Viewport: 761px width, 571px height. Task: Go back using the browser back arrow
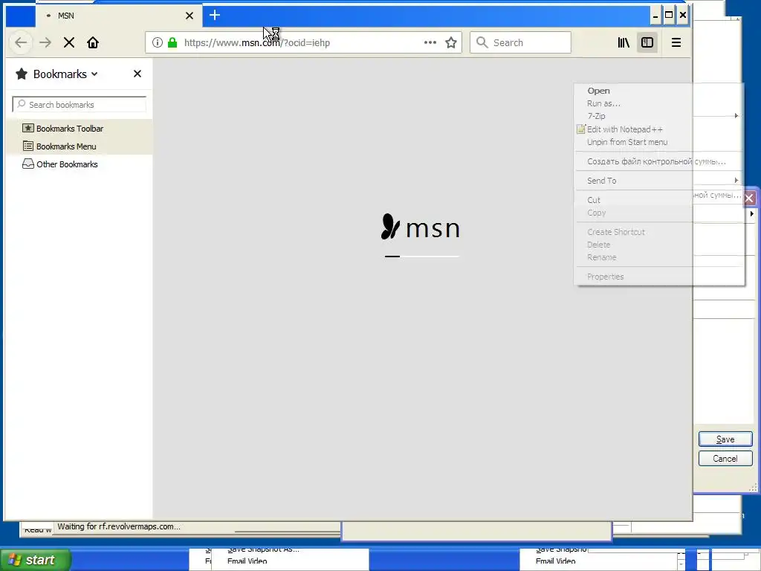[21, 42]
